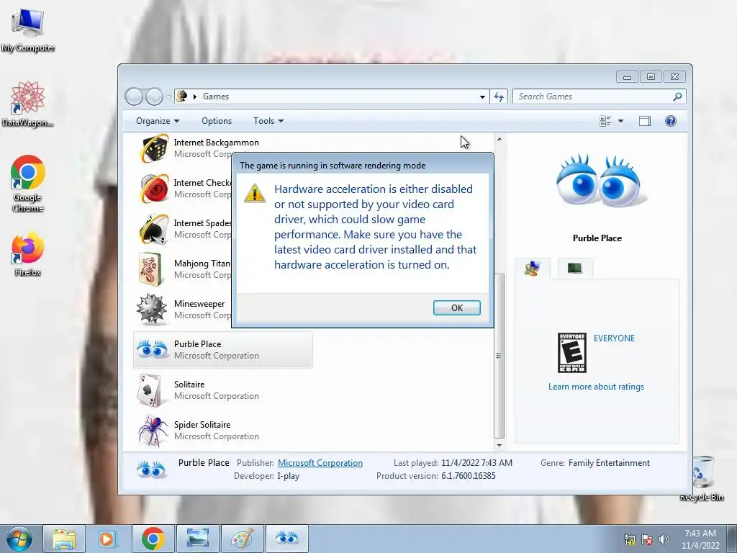
Task: Click the Internet Backgammon title text
Action: (x=216, y=143)
